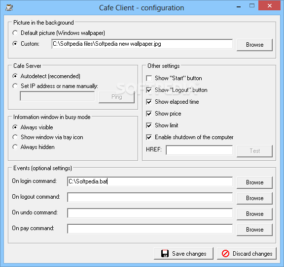Click the On logout command field
284x267 pixels.
coord(150,197)
